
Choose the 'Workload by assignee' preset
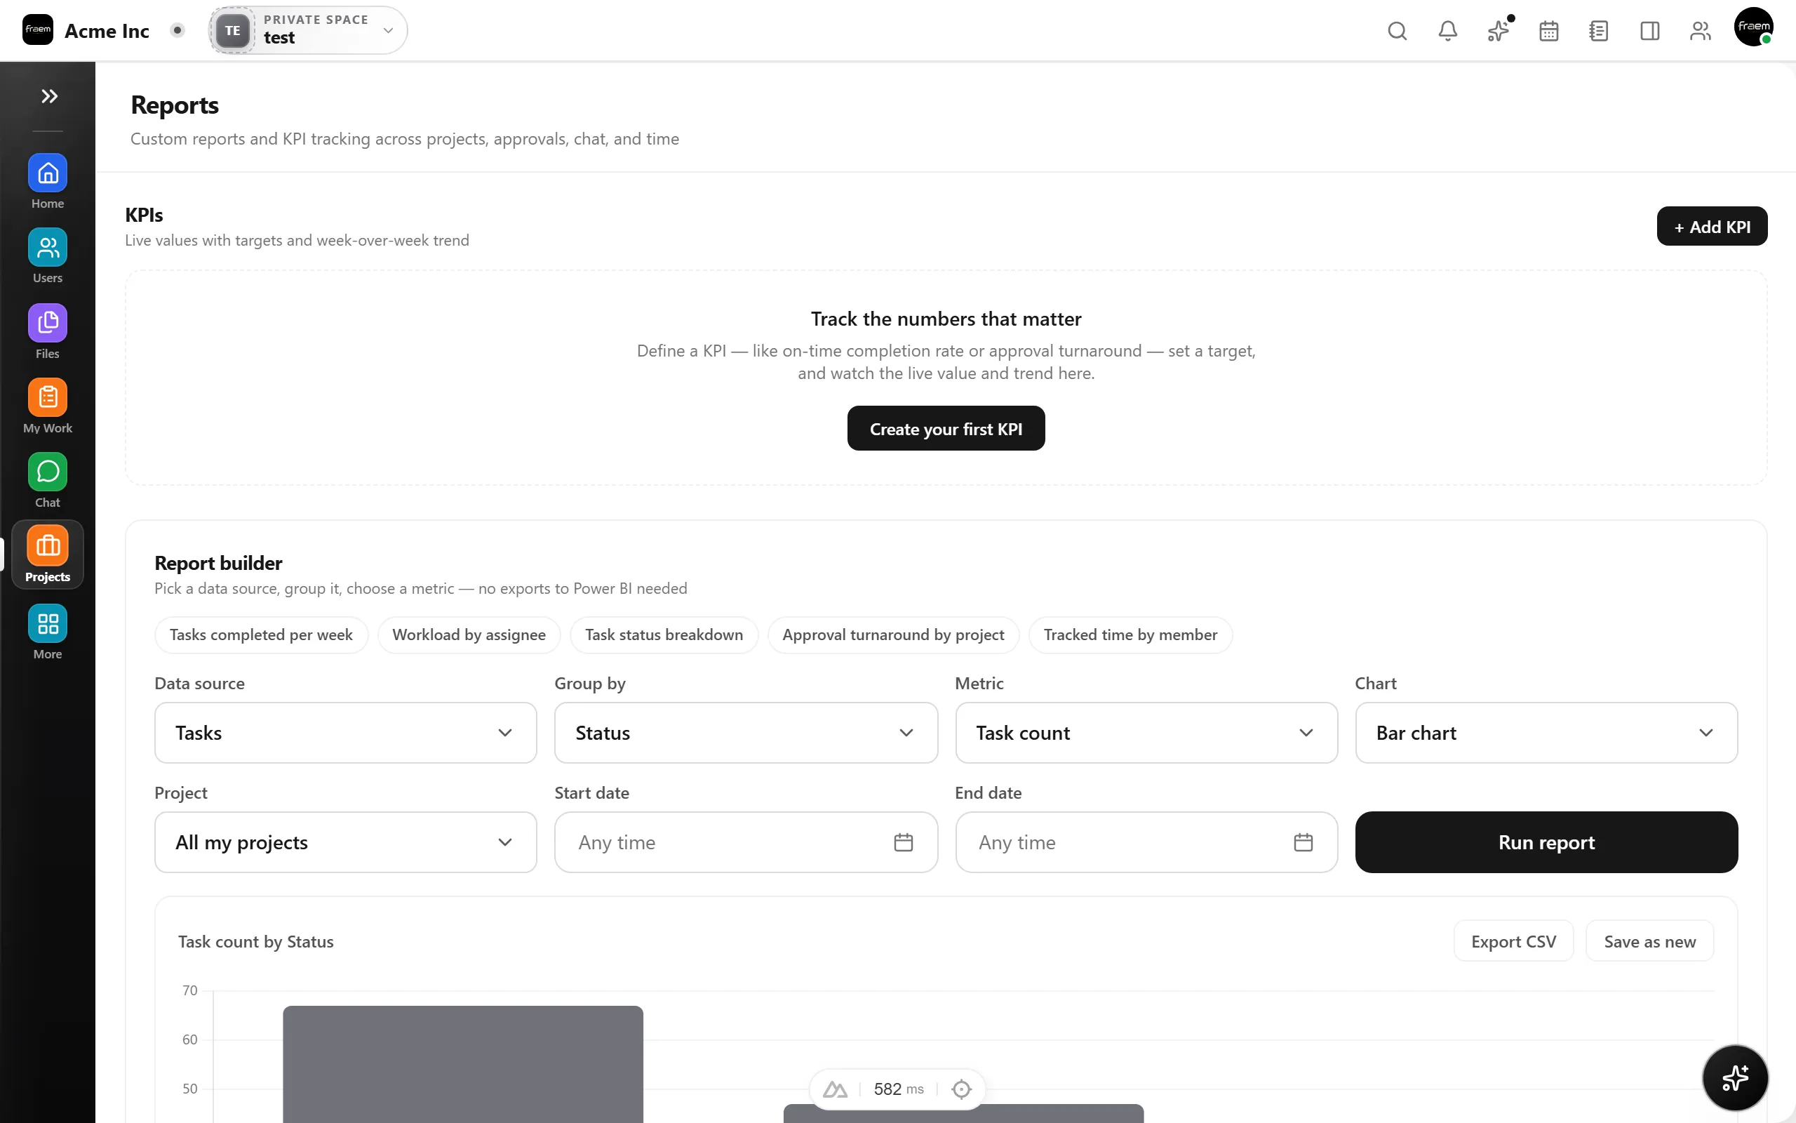click(x=469, y=635)
